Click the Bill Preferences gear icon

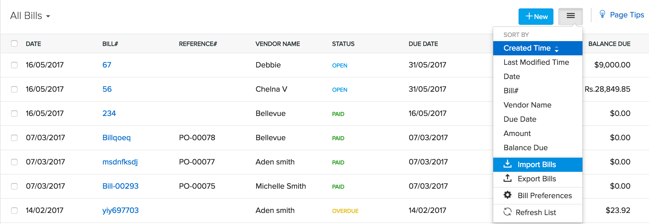pyautogui.click(x=507, y=195)
